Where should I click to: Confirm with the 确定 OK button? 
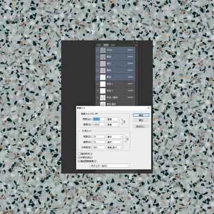(141, 115)
